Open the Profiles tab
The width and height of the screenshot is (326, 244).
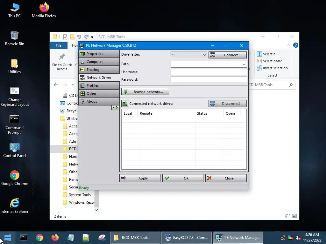(x=99, y=85)
